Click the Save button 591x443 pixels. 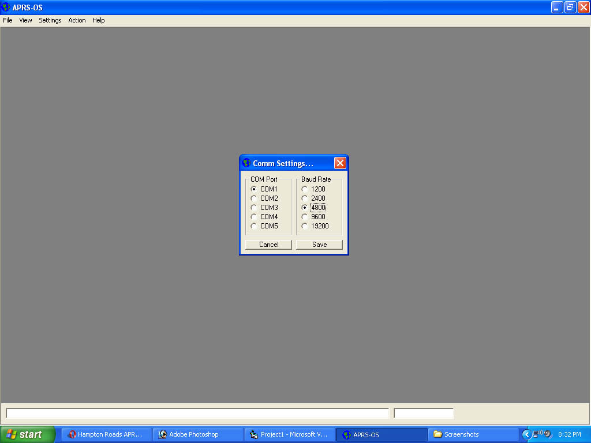[319, 245]
